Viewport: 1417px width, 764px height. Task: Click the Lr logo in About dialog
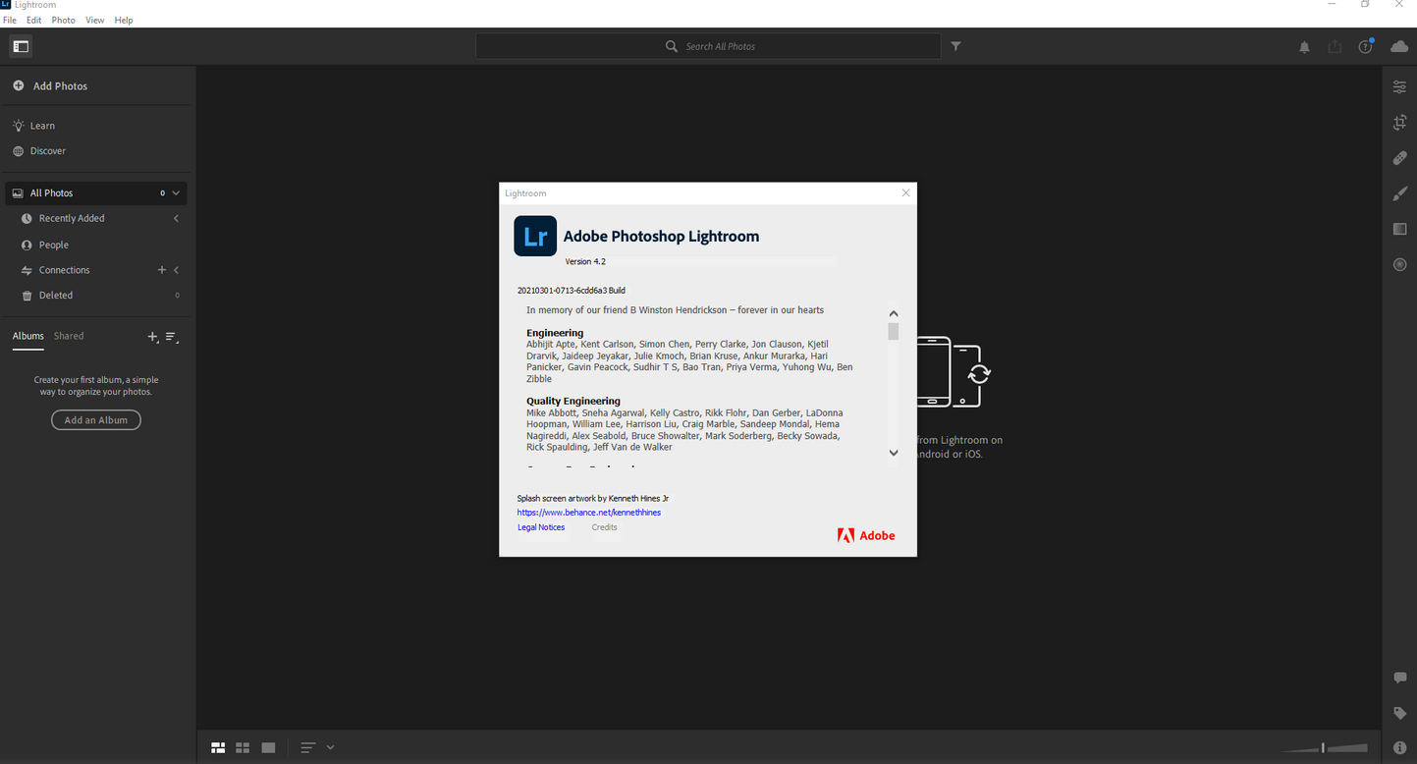(x=535, y=237)
